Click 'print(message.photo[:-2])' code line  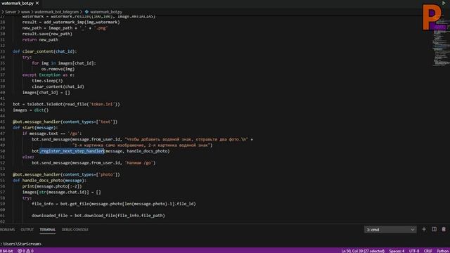coord(52,186)
